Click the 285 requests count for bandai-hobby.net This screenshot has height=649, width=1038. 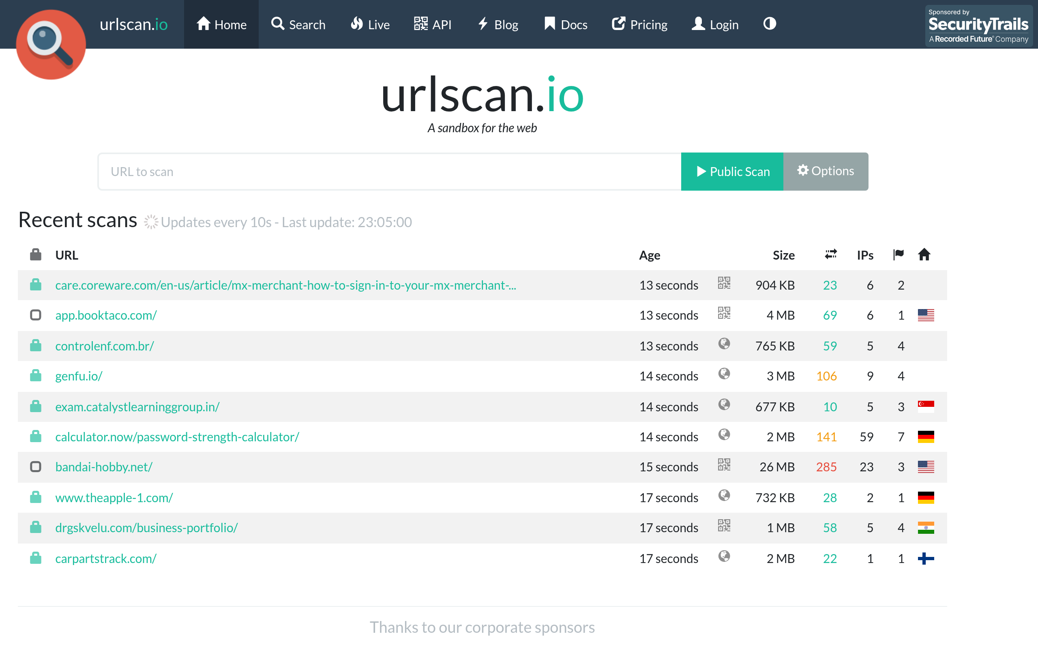pos(826,466)
